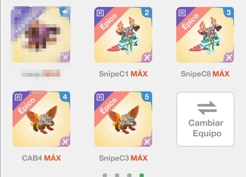Go to the first page dot
The image size is (246, 177).
coord(105,175)
